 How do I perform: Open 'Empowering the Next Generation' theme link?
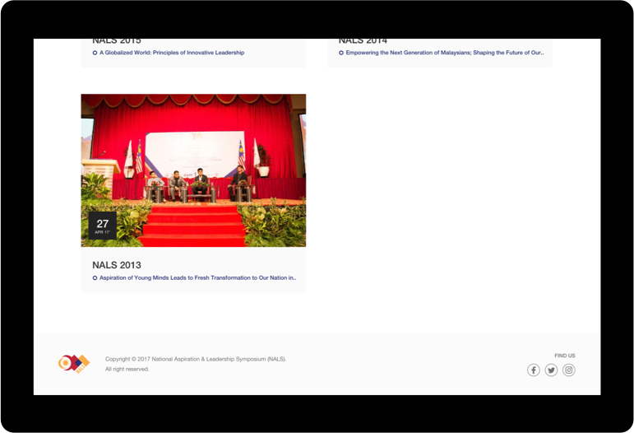click(x=445, y=53)
